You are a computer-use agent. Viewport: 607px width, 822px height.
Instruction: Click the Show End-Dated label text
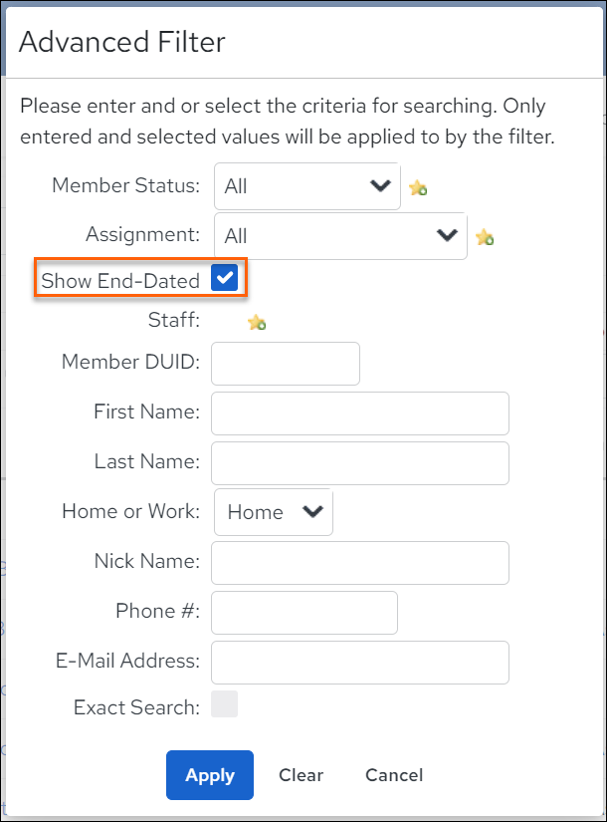coord(120,281)
